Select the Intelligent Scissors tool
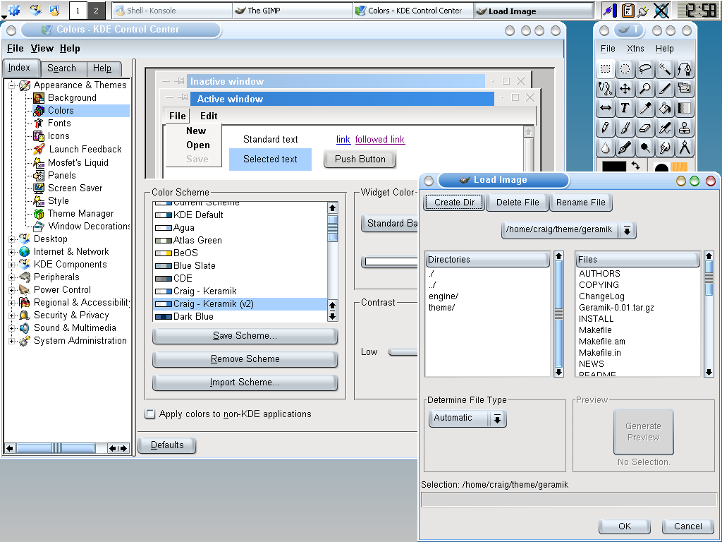The width and height of the screenshot is (722, 542). (x=606, y=88)
